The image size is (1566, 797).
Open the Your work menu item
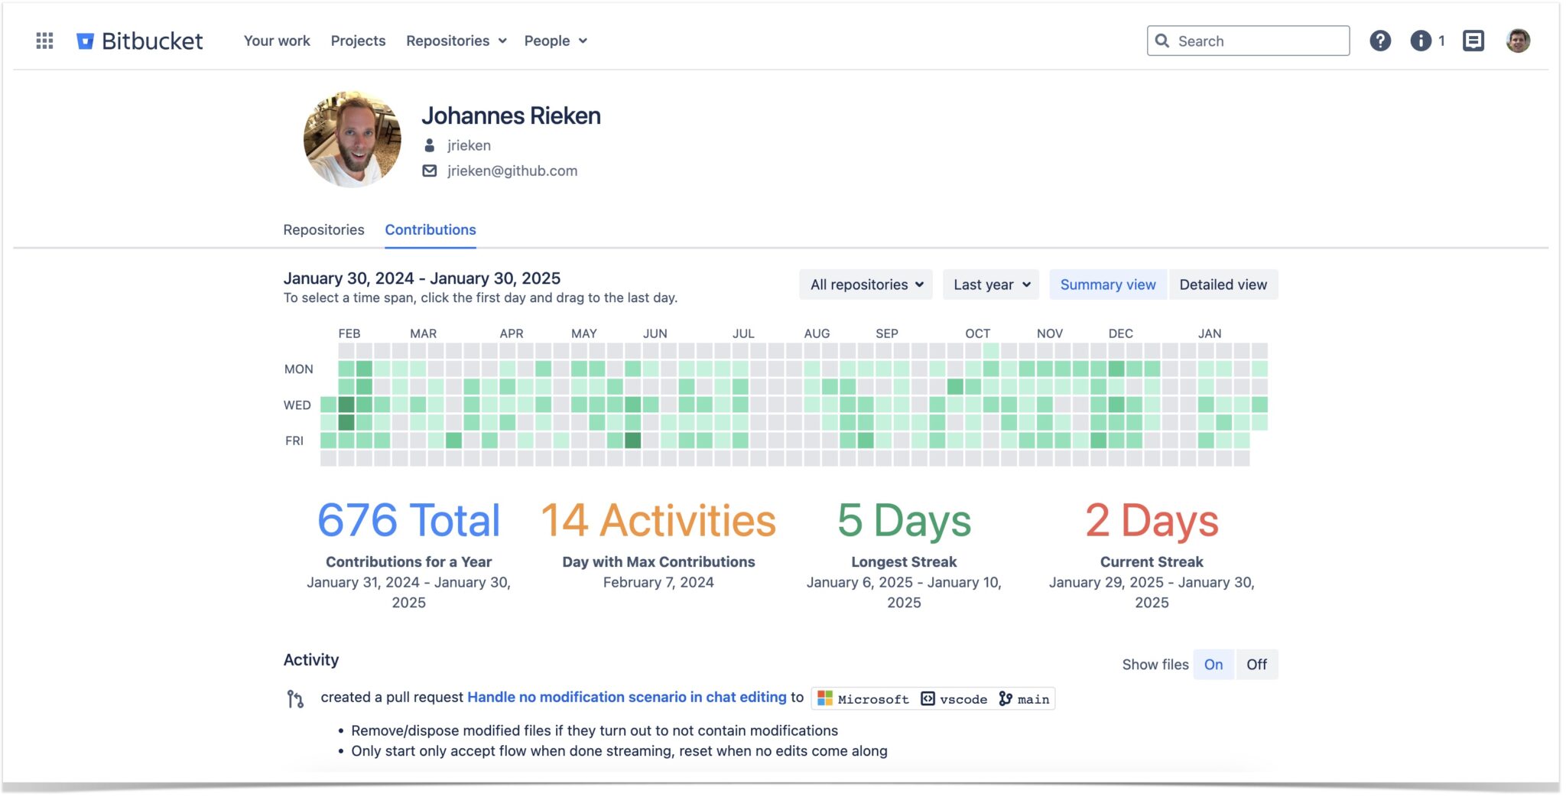click(276, 41)
